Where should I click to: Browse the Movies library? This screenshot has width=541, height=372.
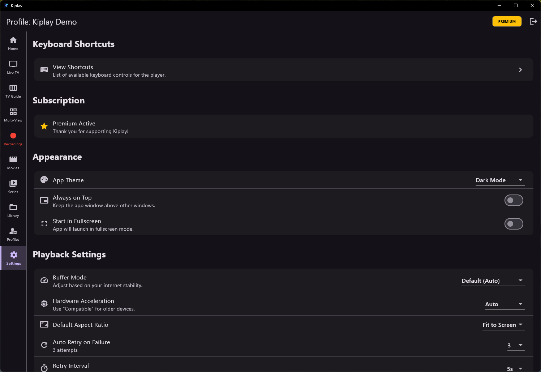click(x=13, y=162)
